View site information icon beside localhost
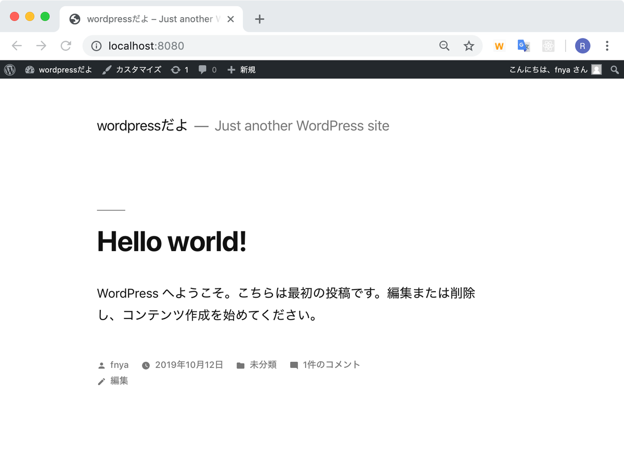The height and width of the screenshot is (461, 624). [96, 46]
